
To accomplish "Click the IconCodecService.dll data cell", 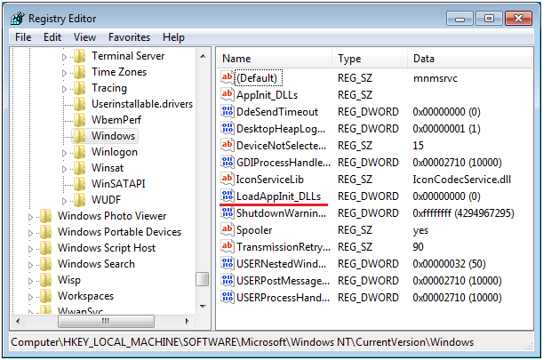I will click(x=461, y=180).
